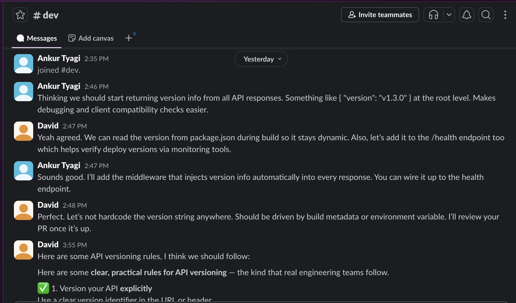Click Ankur Tyagi's avatar on joined message

point(24,64)
